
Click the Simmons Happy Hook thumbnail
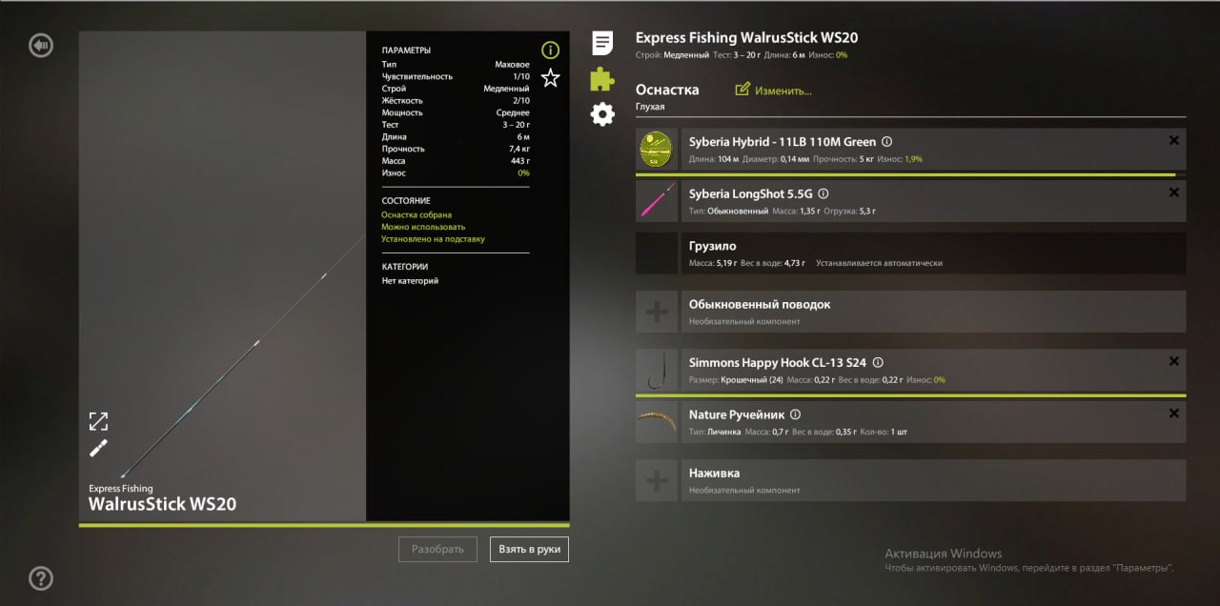pos(656,370)
